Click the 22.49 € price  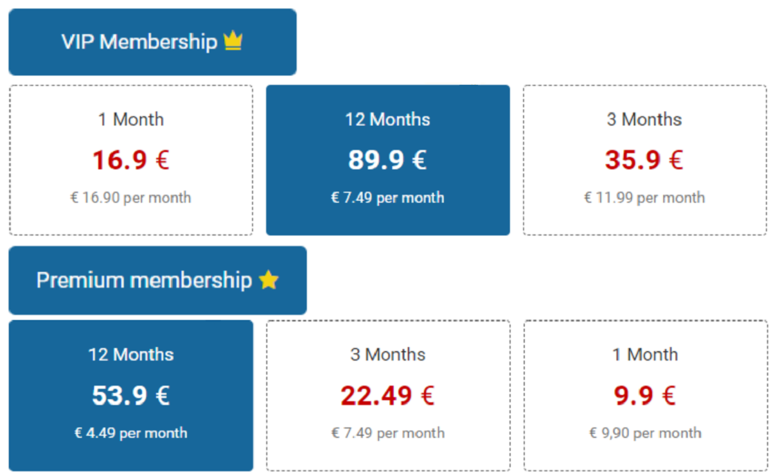[x=388, y=396]
